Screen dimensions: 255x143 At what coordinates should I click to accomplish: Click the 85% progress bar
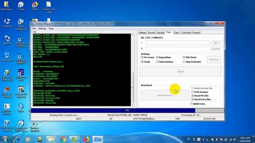(127, 110)
